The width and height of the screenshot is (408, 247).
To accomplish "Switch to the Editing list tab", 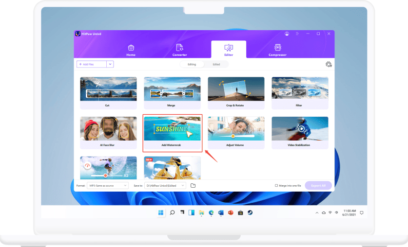I will point(192,64).
